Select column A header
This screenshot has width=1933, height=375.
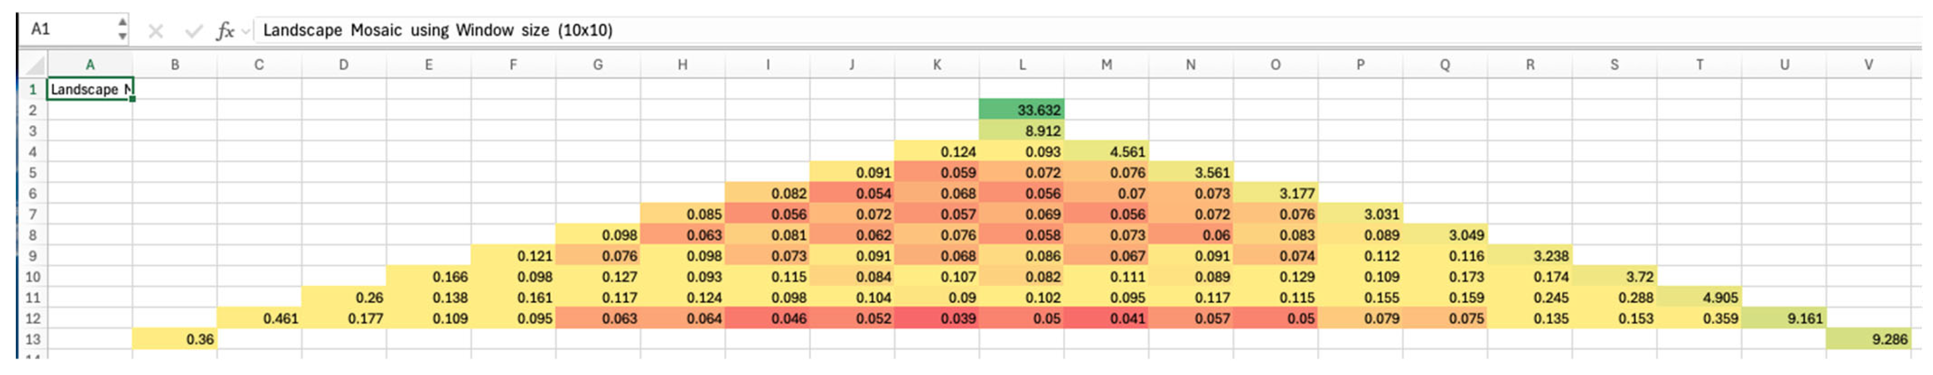(90, 65)
